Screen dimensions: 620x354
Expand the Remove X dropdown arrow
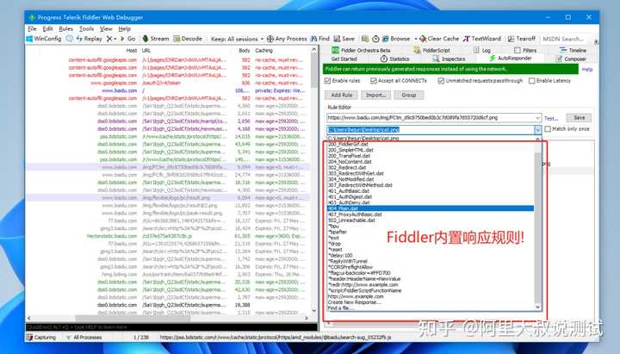115,39
